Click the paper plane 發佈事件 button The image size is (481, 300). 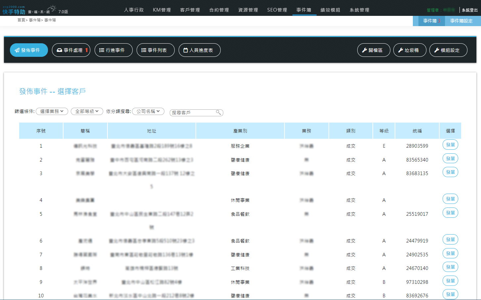[29, 50]
